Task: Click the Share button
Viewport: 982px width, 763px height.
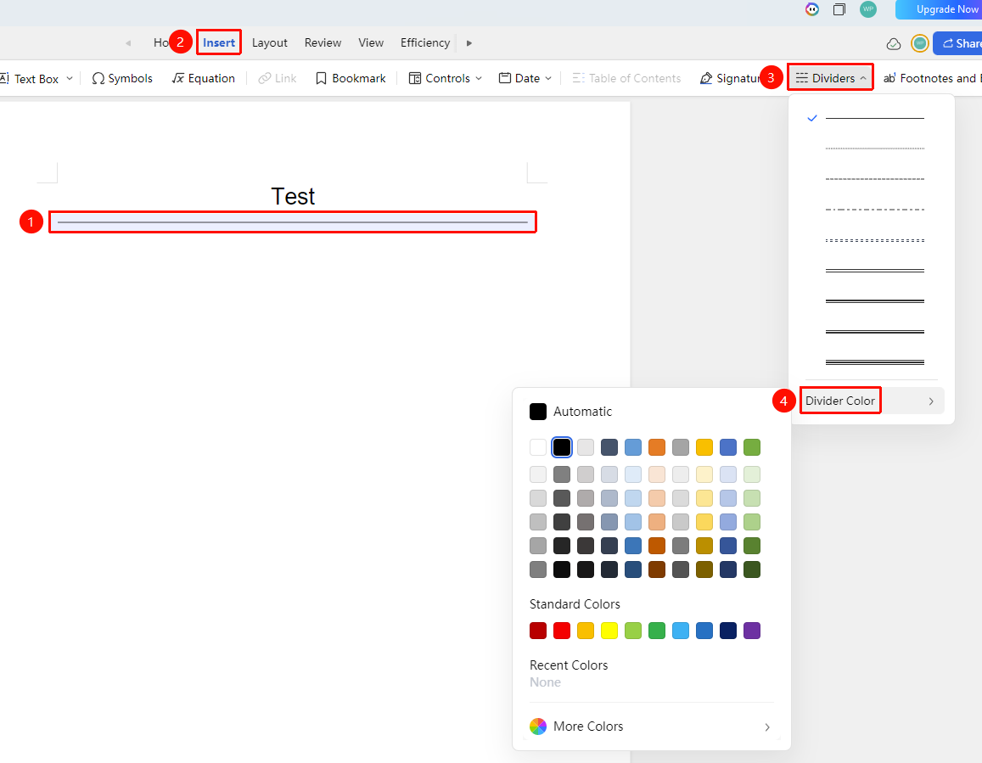Action: (x=957, y=43)
